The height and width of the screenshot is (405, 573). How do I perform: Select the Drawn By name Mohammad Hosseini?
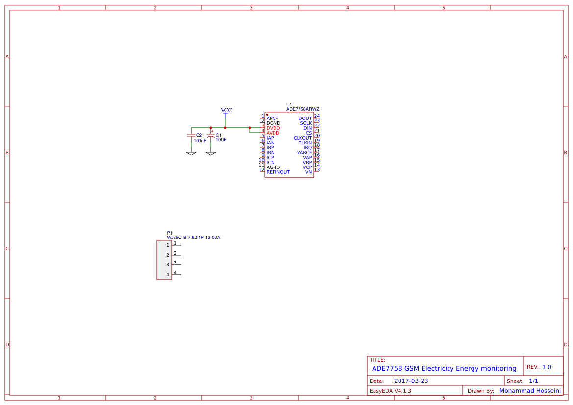point(530,390)
